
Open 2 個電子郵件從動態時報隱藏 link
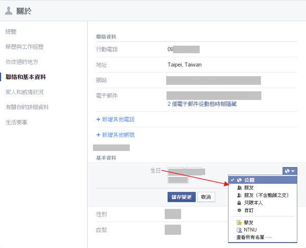click(x=202, y=104)
